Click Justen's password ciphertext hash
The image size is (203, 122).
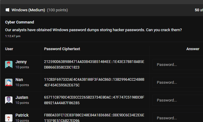pos(94,100)
